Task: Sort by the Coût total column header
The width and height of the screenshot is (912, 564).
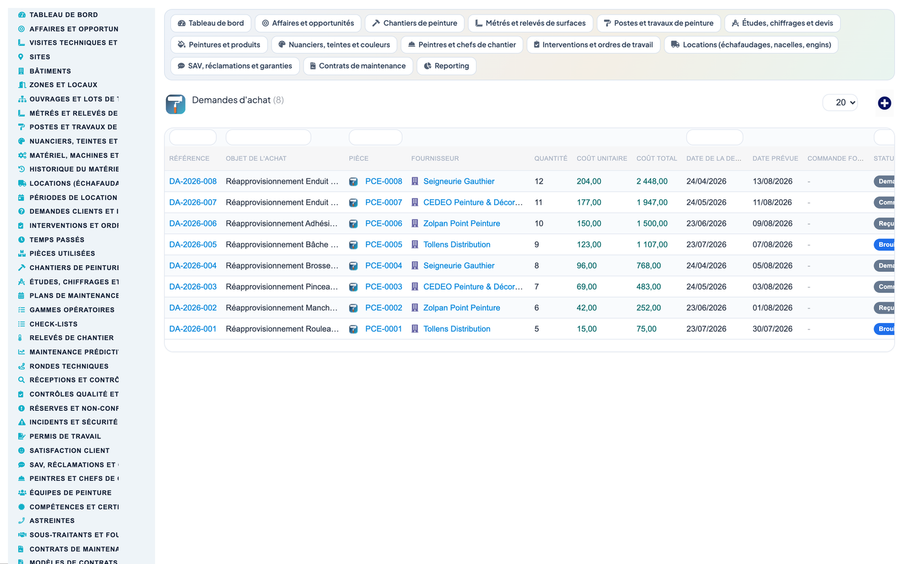Action: tap(656, 158)
